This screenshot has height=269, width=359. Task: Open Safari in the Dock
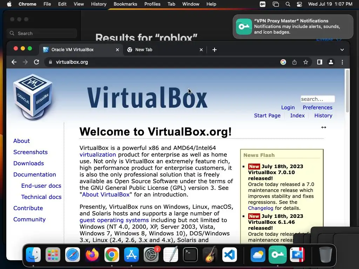(x=73, y=255)
